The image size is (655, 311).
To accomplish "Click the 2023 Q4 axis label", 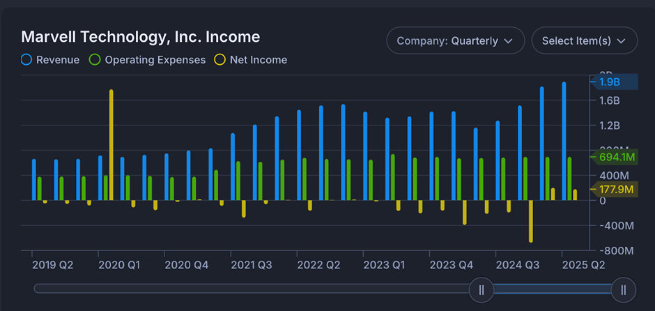I will click(x=450, y=265).
